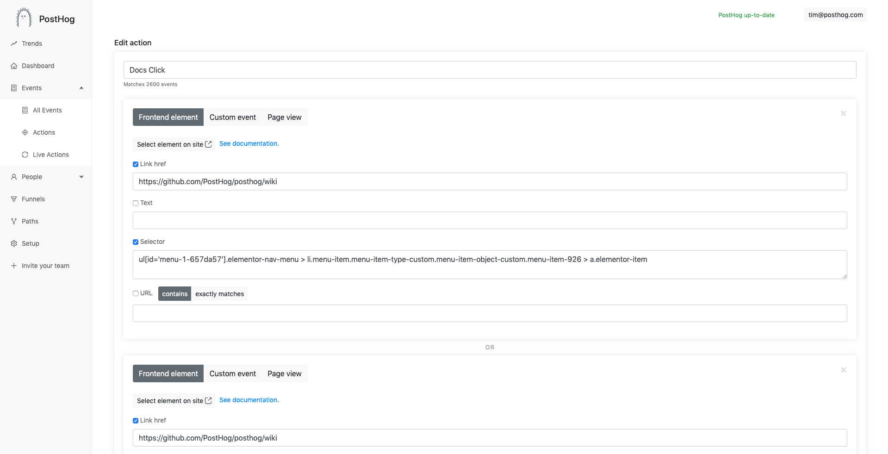Open the tim@posthog.com user menu
This screenshot has width=888, height=454.
tap(835, 15)
